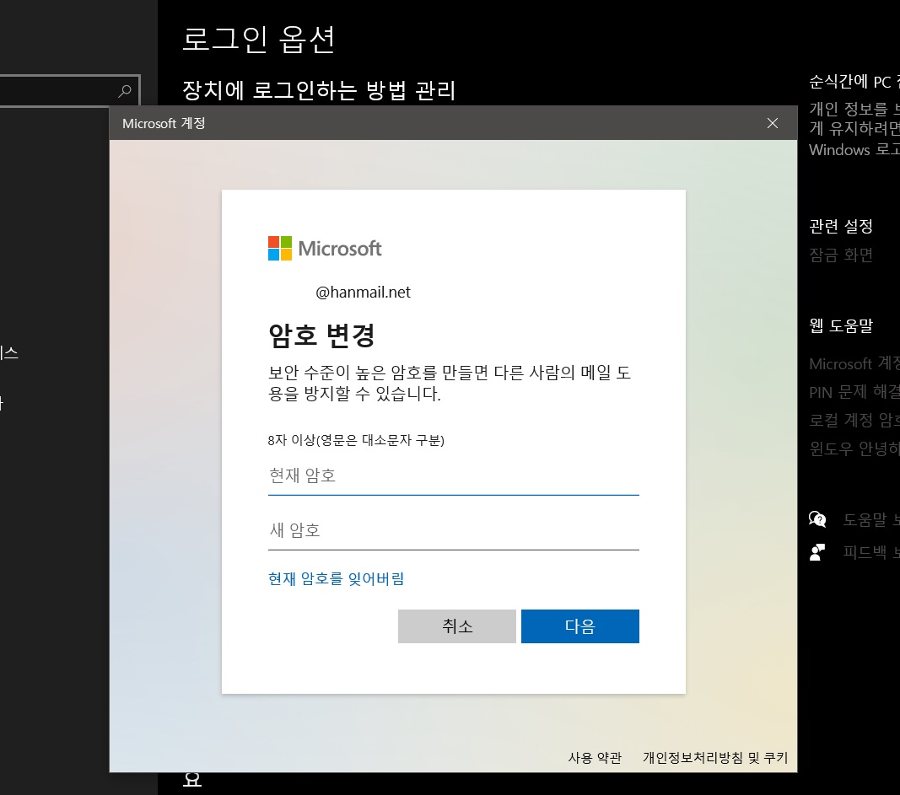
Task: Open Lock screen related setting
Action: point(841,255)
